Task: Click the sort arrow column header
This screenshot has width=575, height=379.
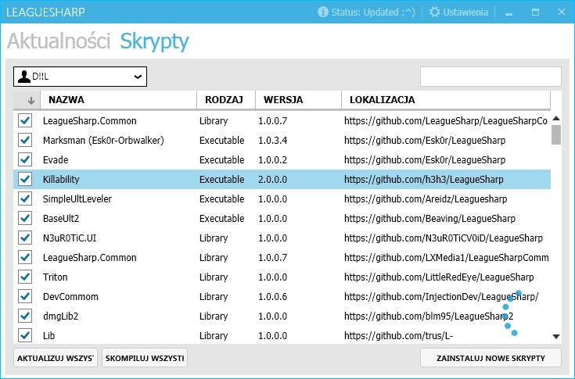Action: tap(27, 100)
